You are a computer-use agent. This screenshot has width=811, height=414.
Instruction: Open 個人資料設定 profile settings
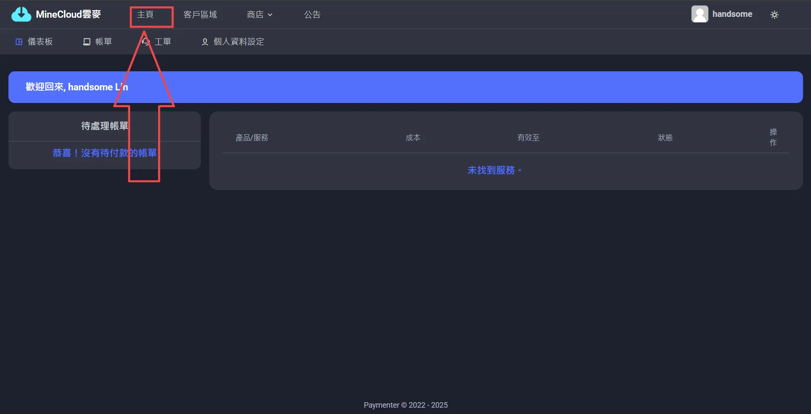239,42
